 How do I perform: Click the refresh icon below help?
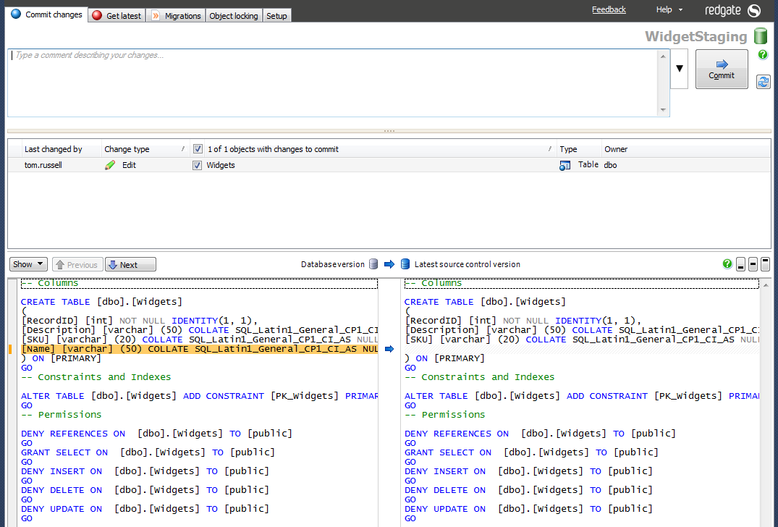(x=763, y=81)
